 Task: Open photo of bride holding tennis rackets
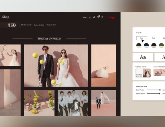coord(10,55)
